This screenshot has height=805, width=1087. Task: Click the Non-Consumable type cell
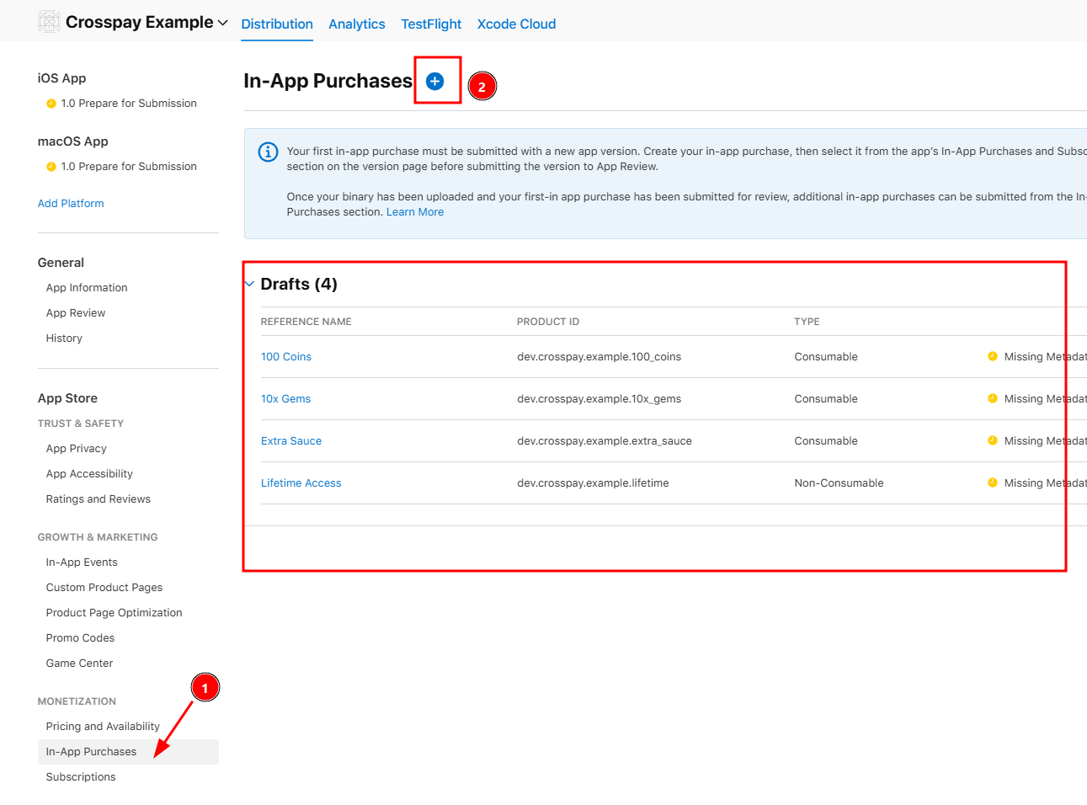point(839,483)
